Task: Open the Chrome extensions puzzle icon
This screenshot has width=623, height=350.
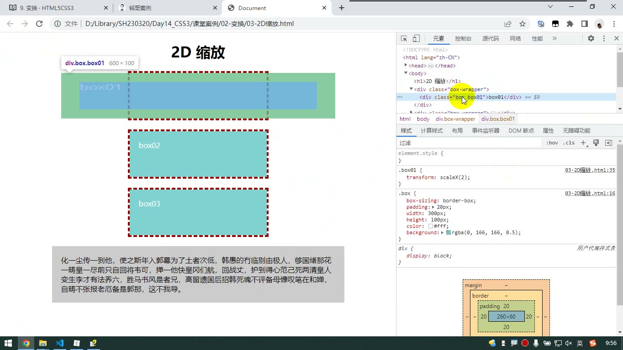Action: coord(570,24)
